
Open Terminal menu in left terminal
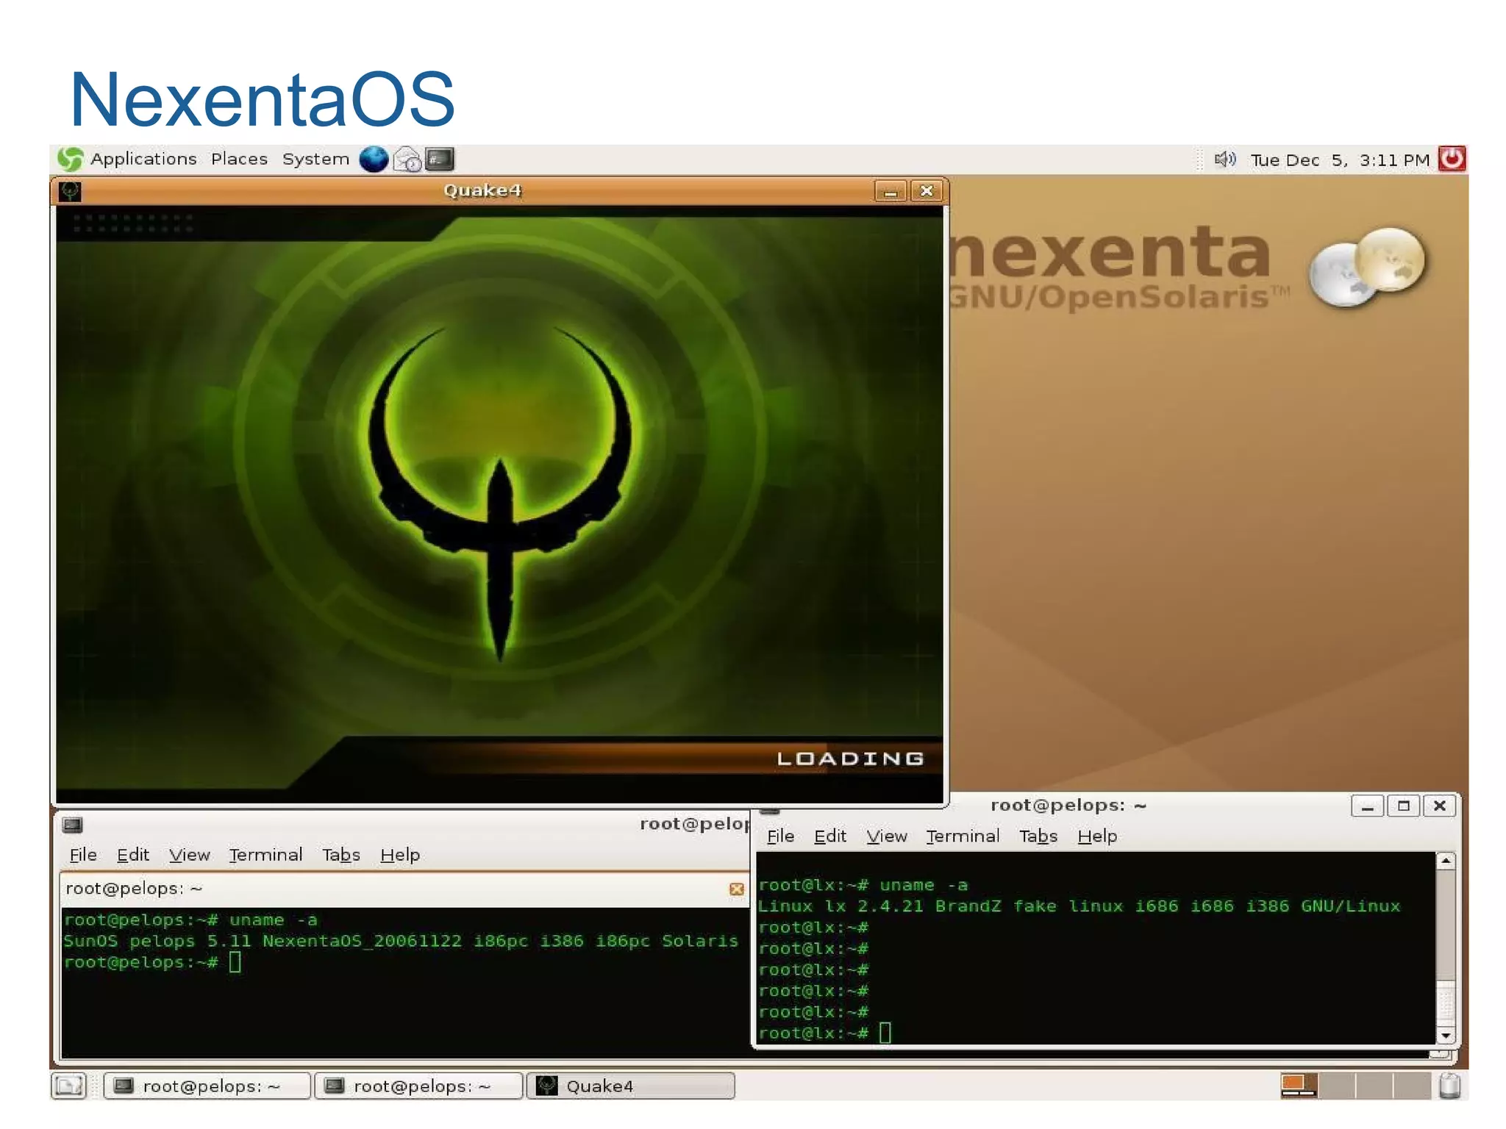[265, 855]
